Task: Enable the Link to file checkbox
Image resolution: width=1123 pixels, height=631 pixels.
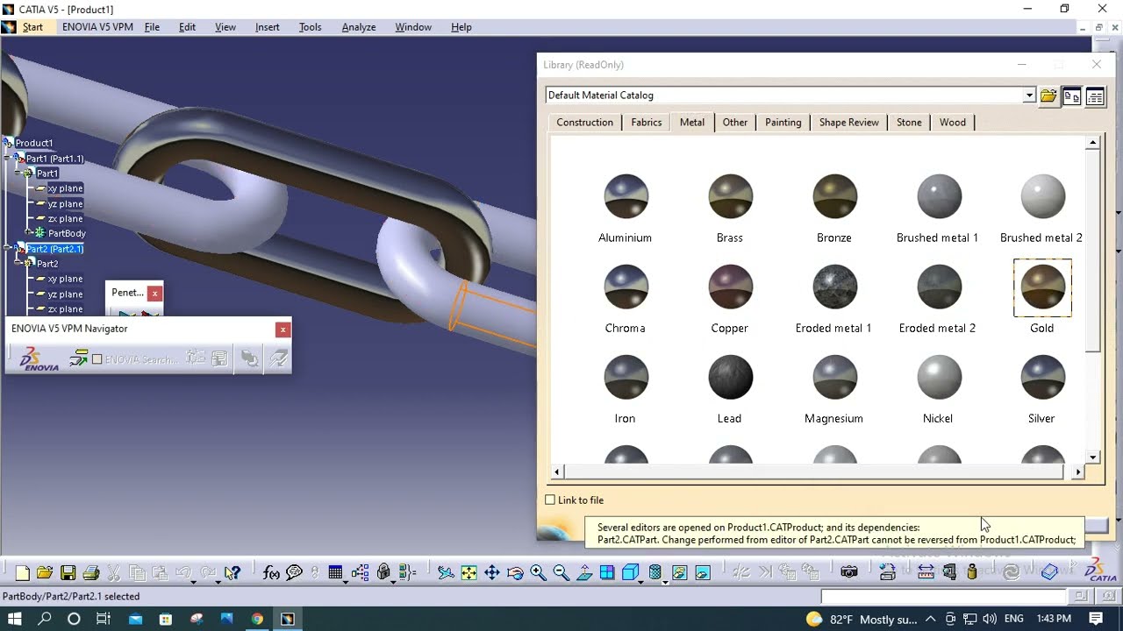Action: 550,500
